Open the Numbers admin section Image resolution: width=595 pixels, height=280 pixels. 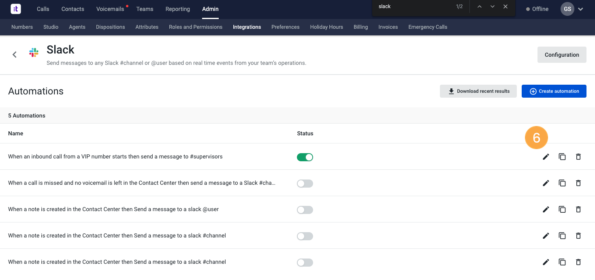22,27
